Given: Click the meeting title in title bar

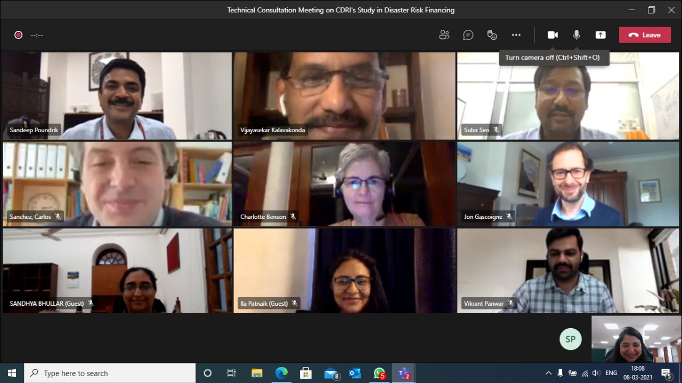Looking at the screenshot, I should coord(341,10).
